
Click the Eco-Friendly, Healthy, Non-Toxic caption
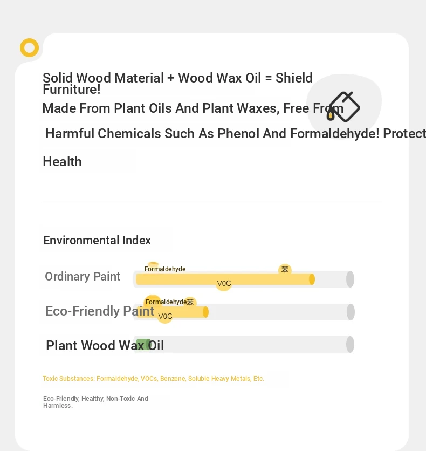[x=95, y=402]
